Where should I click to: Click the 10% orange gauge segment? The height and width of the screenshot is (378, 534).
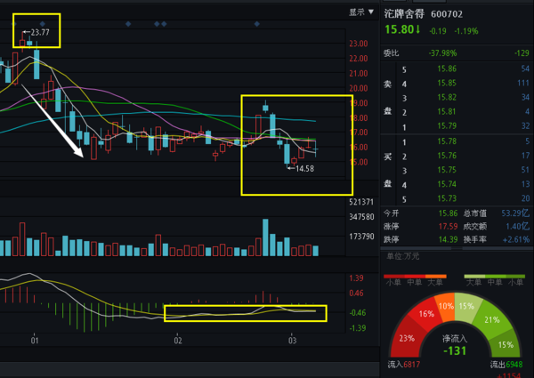[x=445, y=305]
